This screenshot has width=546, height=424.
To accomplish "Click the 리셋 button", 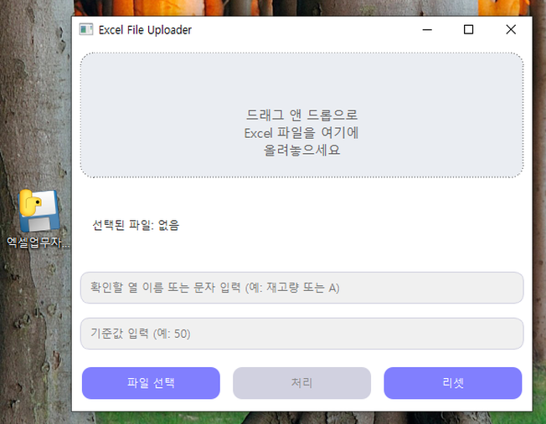I will (453, 383).
